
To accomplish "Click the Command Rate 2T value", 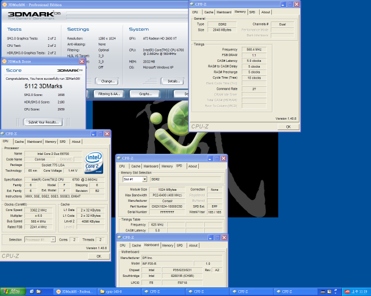I will 254,89.
